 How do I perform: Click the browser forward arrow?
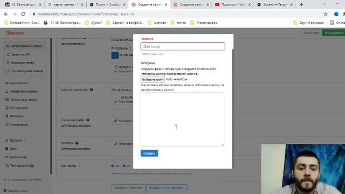[x=15, y=14]
